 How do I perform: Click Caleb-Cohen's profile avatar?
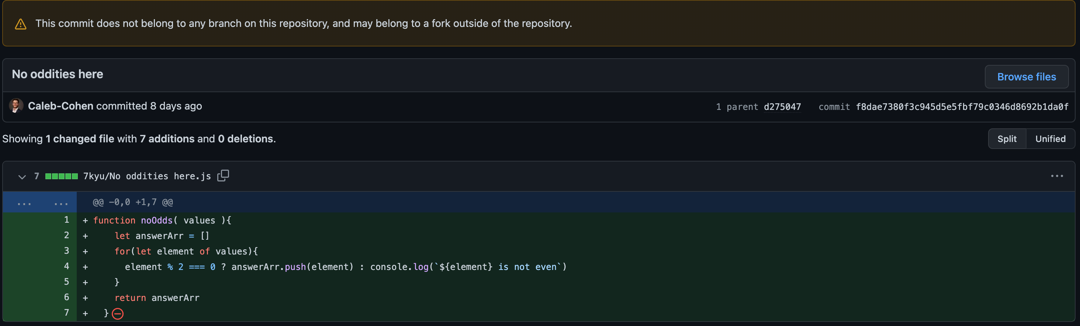point(16,105)
